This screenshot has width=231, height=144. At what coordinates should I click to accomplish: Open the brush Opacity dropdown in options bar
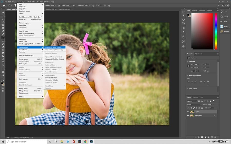[x=55, y=5]
